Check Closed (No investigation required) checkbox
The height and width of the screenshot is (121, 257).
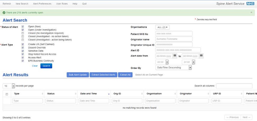23,33
